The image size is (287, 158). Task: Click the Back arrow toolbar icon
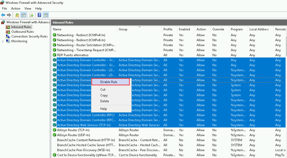tap(3, 15)
